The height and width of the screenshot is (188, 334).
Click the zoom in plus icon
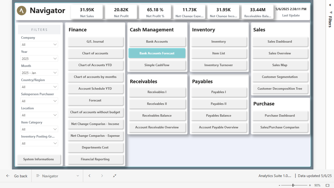coord(310,185)
